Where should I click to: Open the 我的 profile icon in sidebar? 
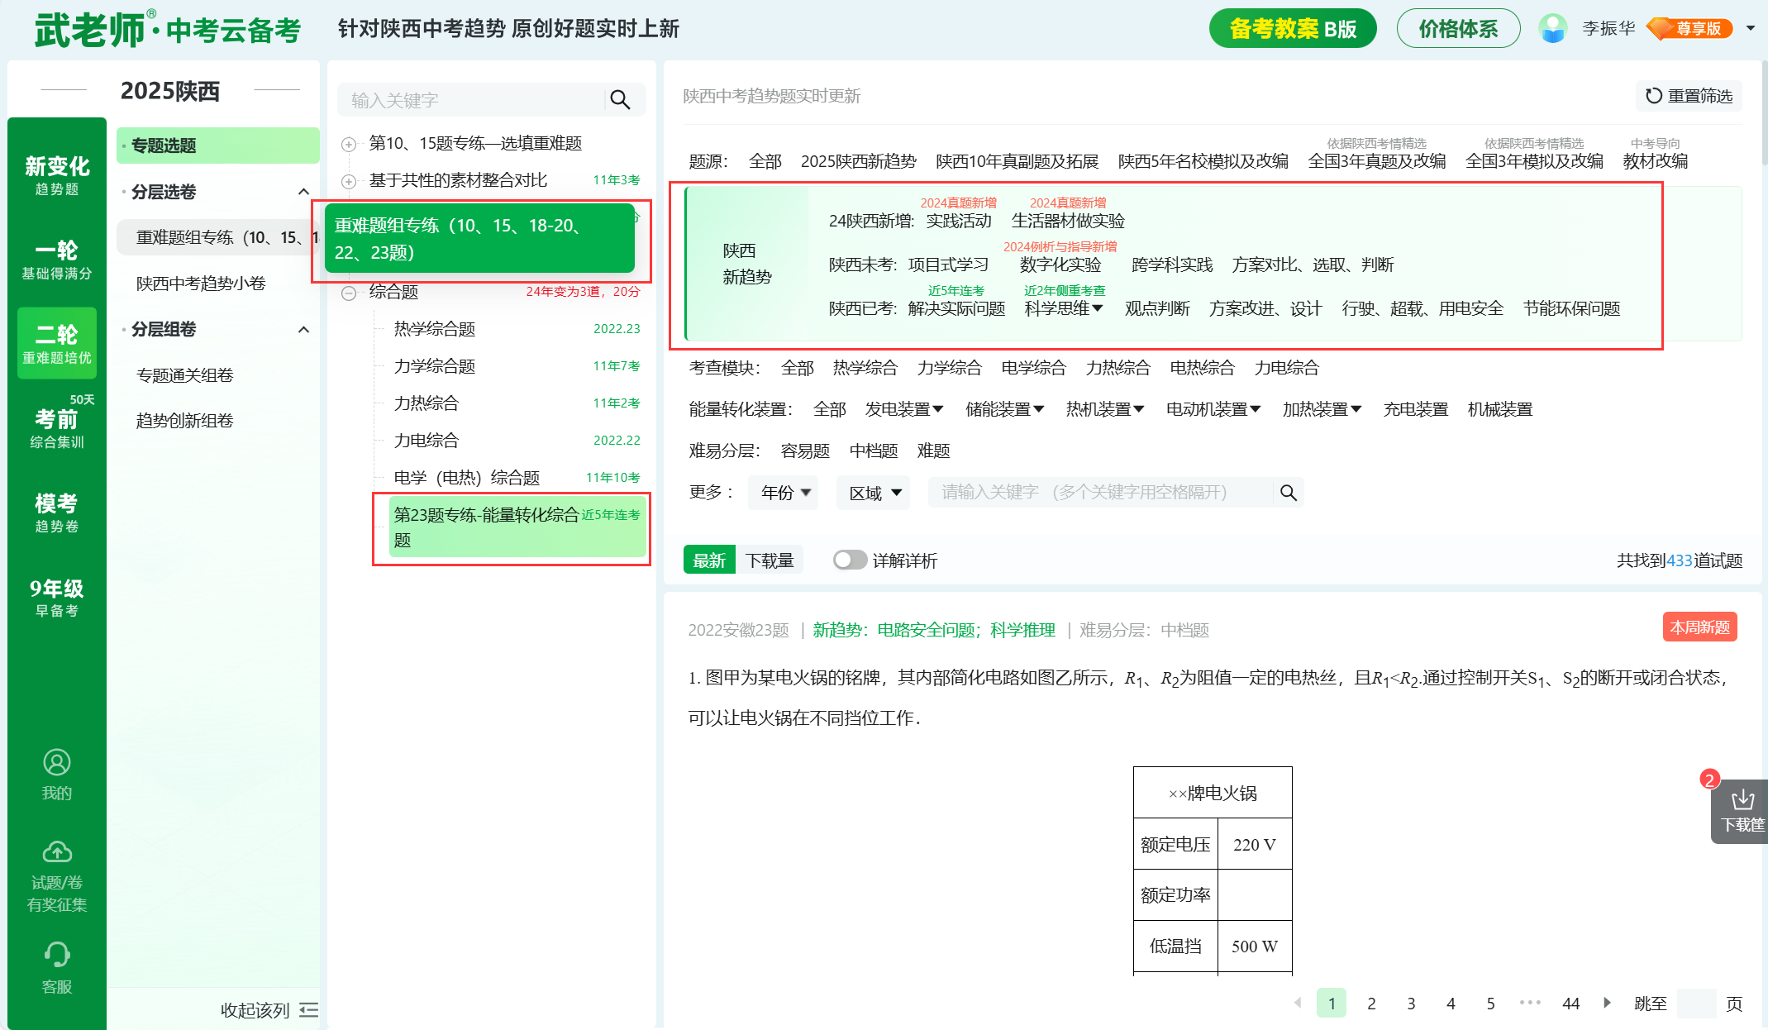pyautogui.click(x=56, y=762)
